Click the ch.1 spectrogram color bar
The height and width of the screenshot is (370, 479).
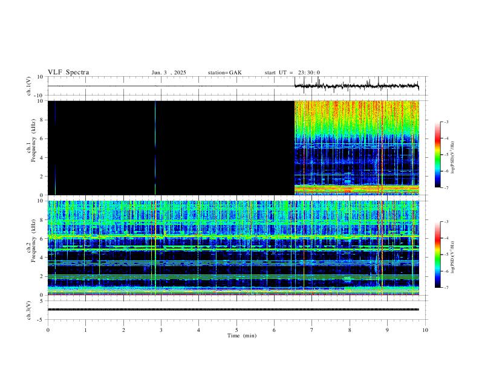[437, 155]
